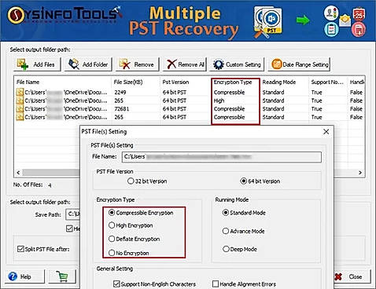Click the Remove All button

point(185,64)
